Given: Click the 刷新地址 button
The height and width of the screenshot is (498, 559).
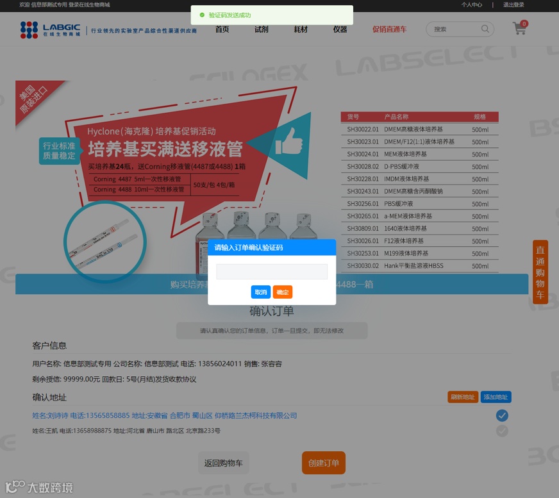Looking at the screenshot, I should [x=463, y=397].
